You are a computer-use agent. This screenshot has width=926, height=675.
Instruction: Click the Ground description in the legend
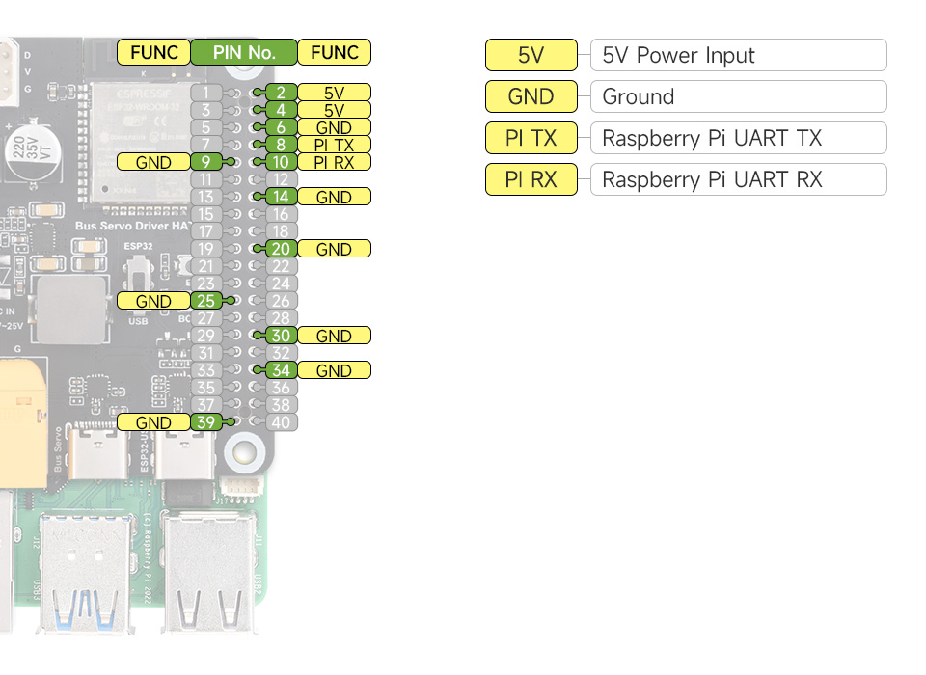coord(738,96)
